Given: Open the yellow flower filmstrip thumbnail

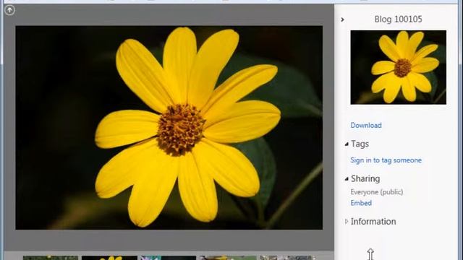Looking at the screenshot, I should [x=109, y=258].
